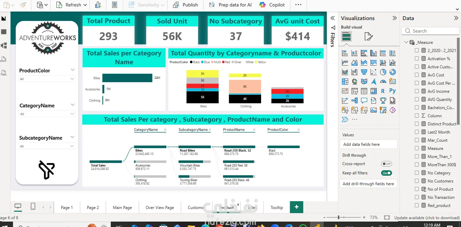Click the Publish button
Image resolution: width=461 pixels, height=227 pixels.
(185, 5)
